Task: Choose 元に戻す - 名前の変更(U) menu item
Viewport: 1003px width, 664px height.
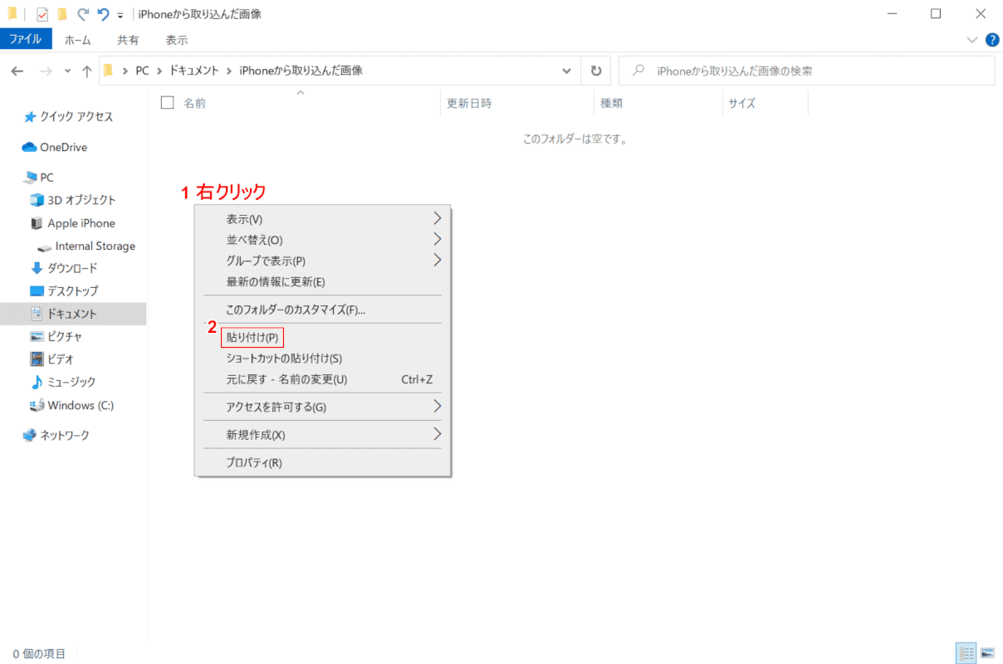Action: pos(322,379)
